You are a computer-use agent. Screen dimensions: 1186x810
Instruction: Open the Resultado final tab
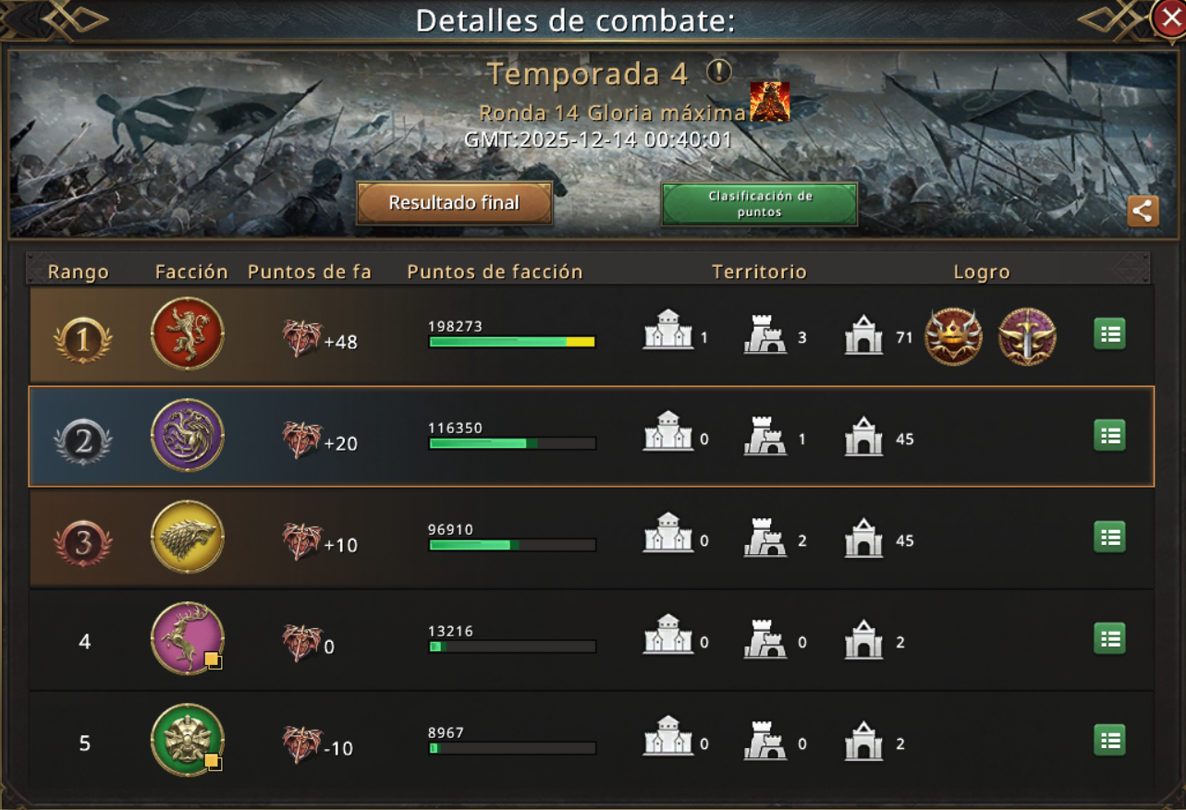click(x=454, y=203)
